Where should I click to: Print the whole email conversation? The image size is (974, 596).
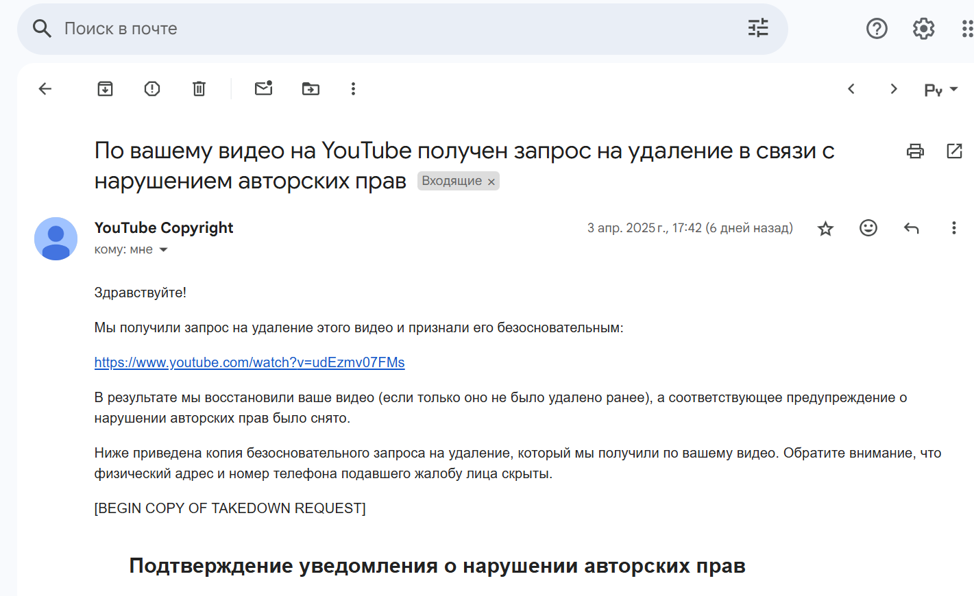tap(915, 151)
